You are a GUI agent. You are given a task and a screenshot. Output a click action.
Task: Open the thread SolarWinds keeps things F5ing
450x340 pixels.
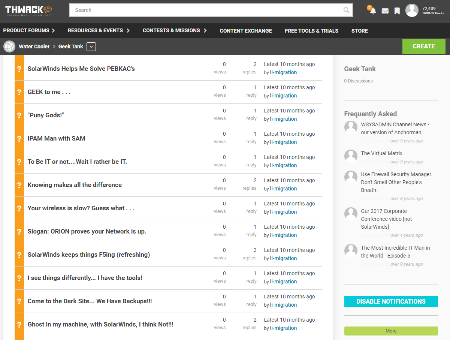point(89,255)
